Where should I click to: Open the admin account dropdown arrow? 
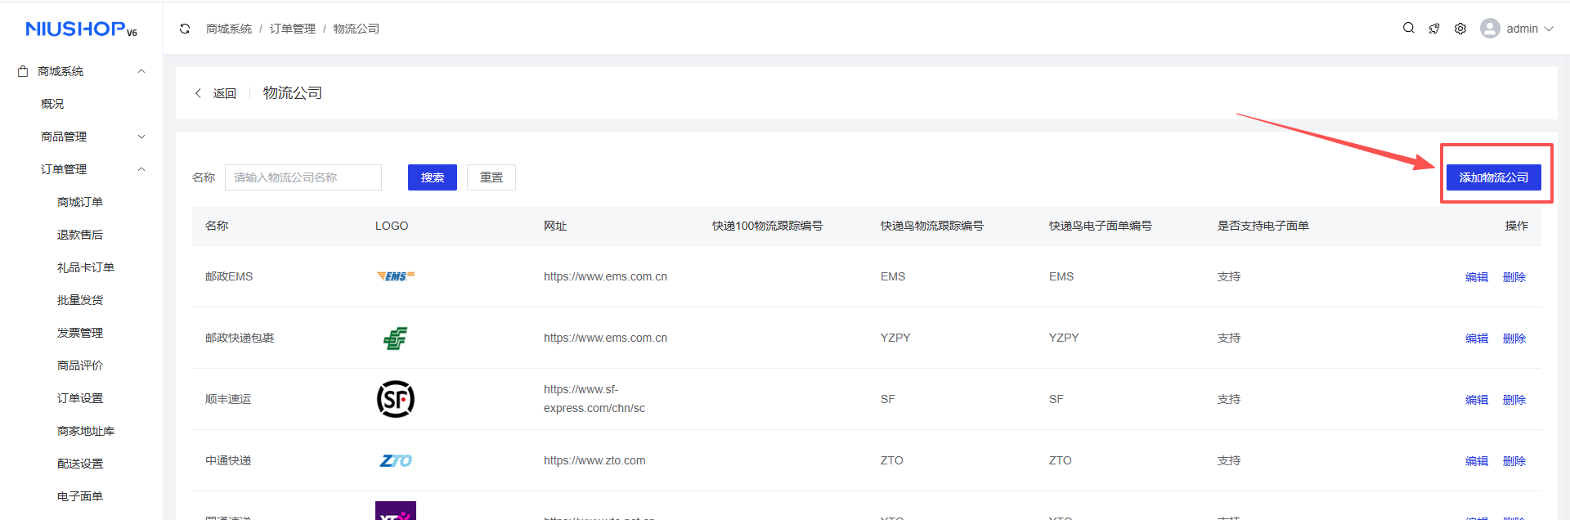coord(1548,29)
